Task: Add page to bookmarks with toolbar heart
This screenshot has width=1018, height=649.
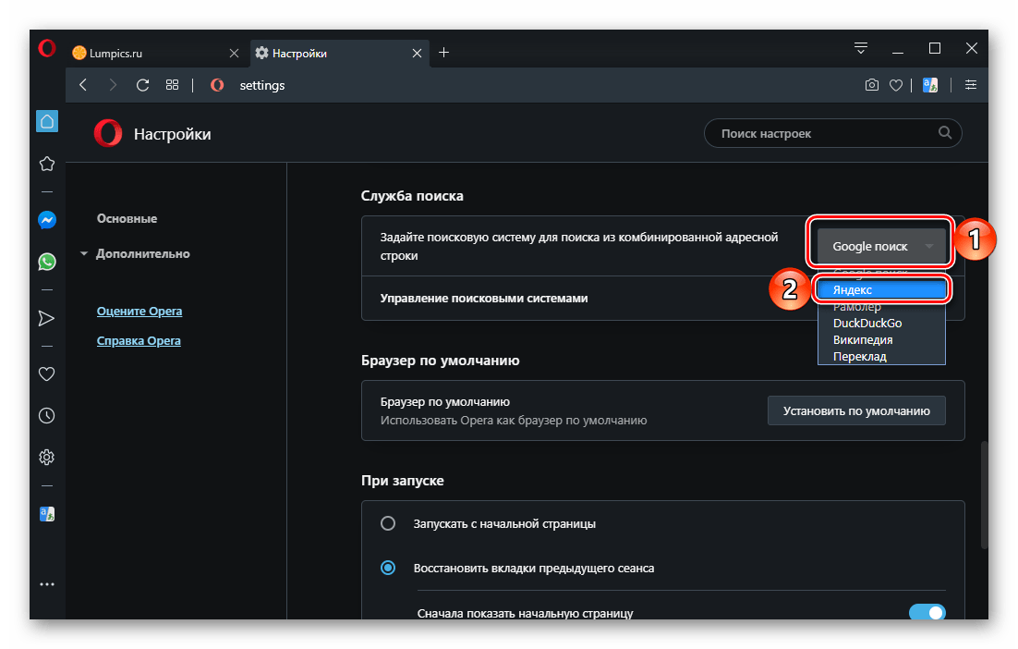Action: 896,85
